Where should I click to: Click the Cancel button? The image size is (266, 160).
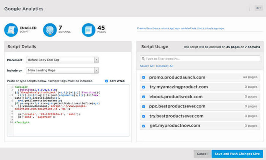click(x=202, y=154)
